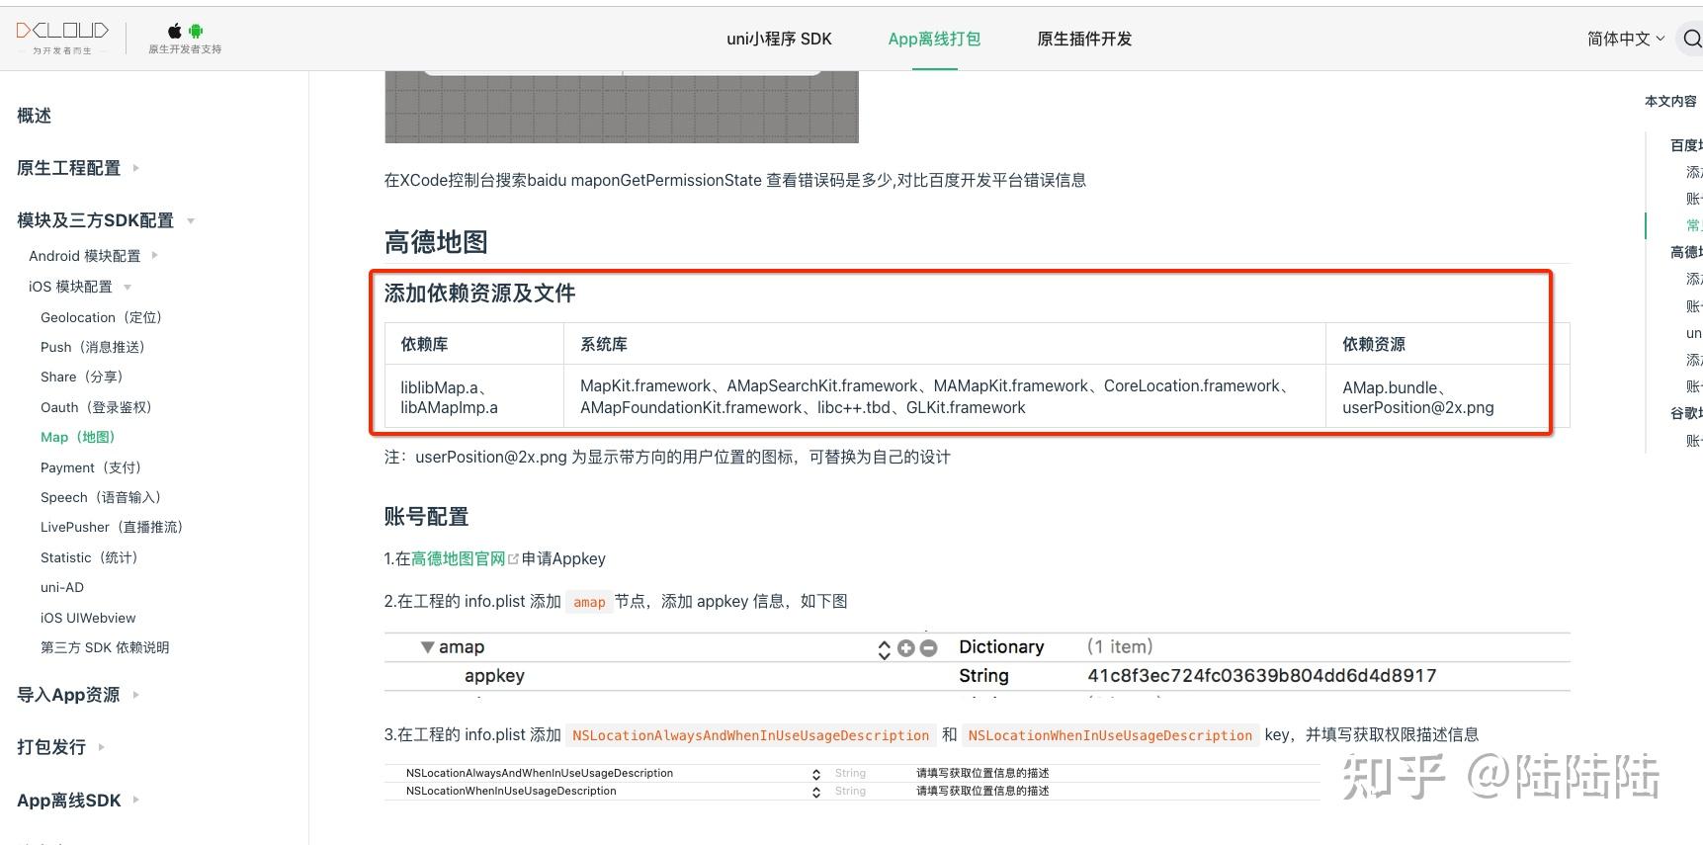Screen dimensions: 1703x845
Task: Select Map（地图）in sidebar
Action: click(x=78, y=437)
